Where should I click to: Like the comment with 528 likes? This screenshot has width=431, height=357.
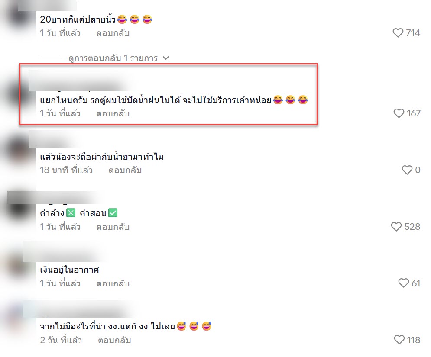coord(396,227)
